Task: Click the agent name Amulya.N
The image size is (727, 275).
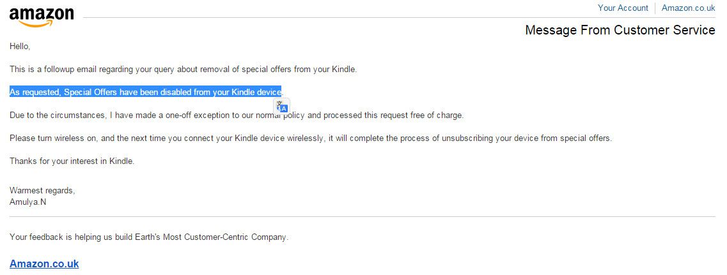Action: pos(28,202)
